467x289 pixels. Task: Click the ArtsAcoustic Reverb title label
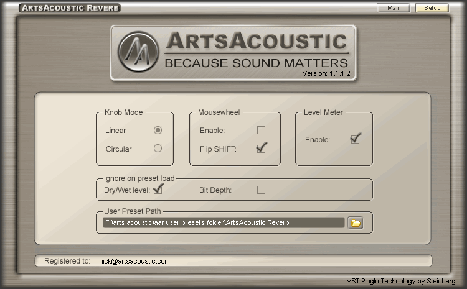coord(69,8)
